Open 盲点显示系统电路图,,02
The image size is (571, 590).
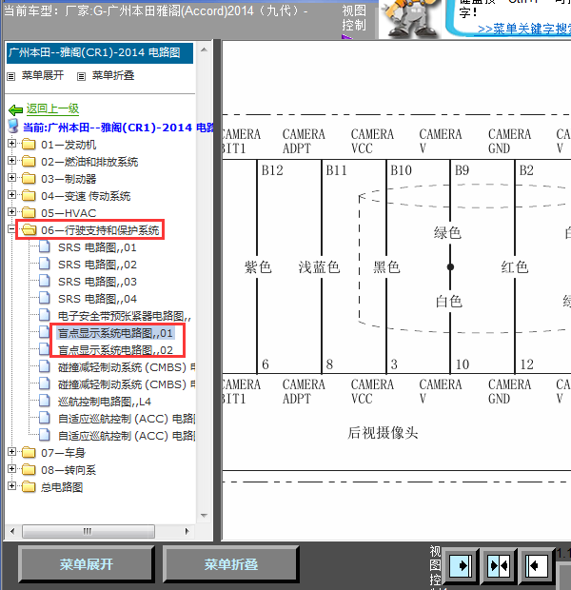pyautogui.click(x=115, y=350)
